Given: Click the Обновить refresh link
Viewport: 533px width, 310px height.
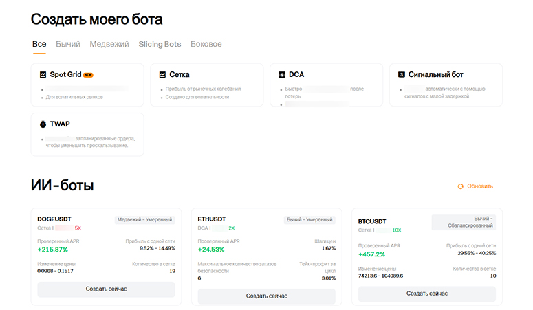Looking at the screenshot, I should [x=480, y=186].
